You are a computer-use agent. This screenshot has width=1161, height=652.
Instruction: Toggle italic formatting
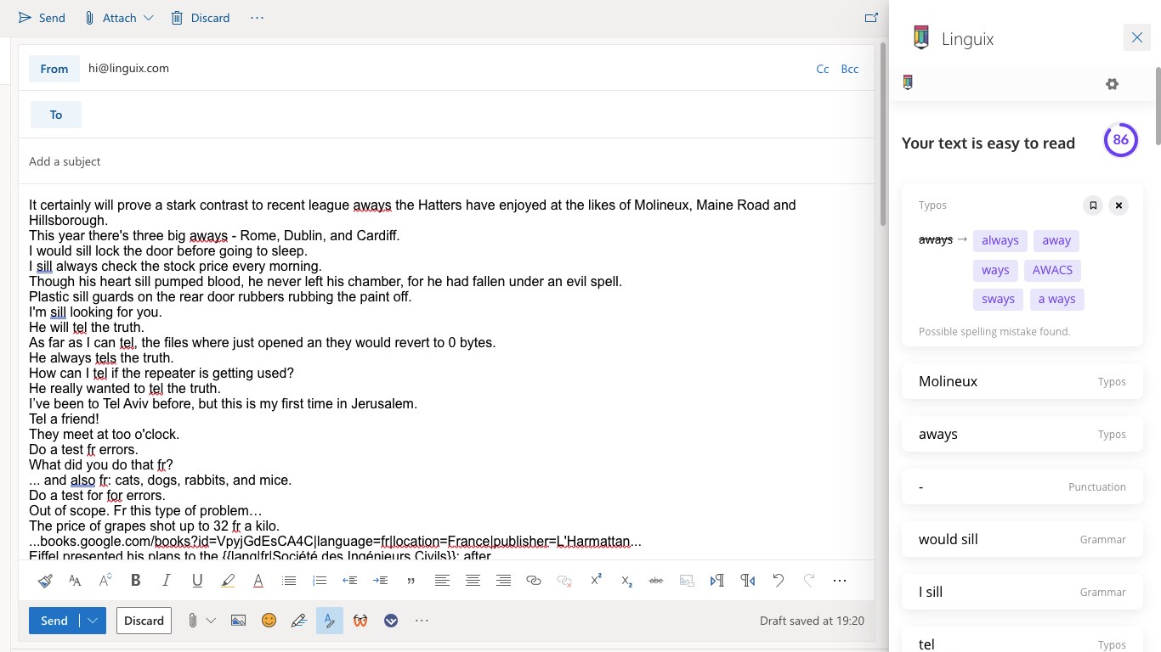coord(167,581)
